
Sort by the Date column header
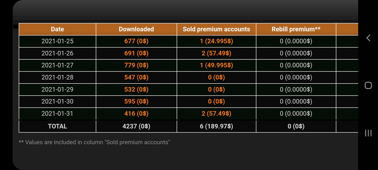coord(57,29)
